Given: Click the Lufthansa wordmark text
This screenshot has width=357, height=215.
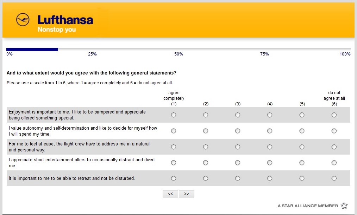Looking at the screenshot, I should (65, 20).
